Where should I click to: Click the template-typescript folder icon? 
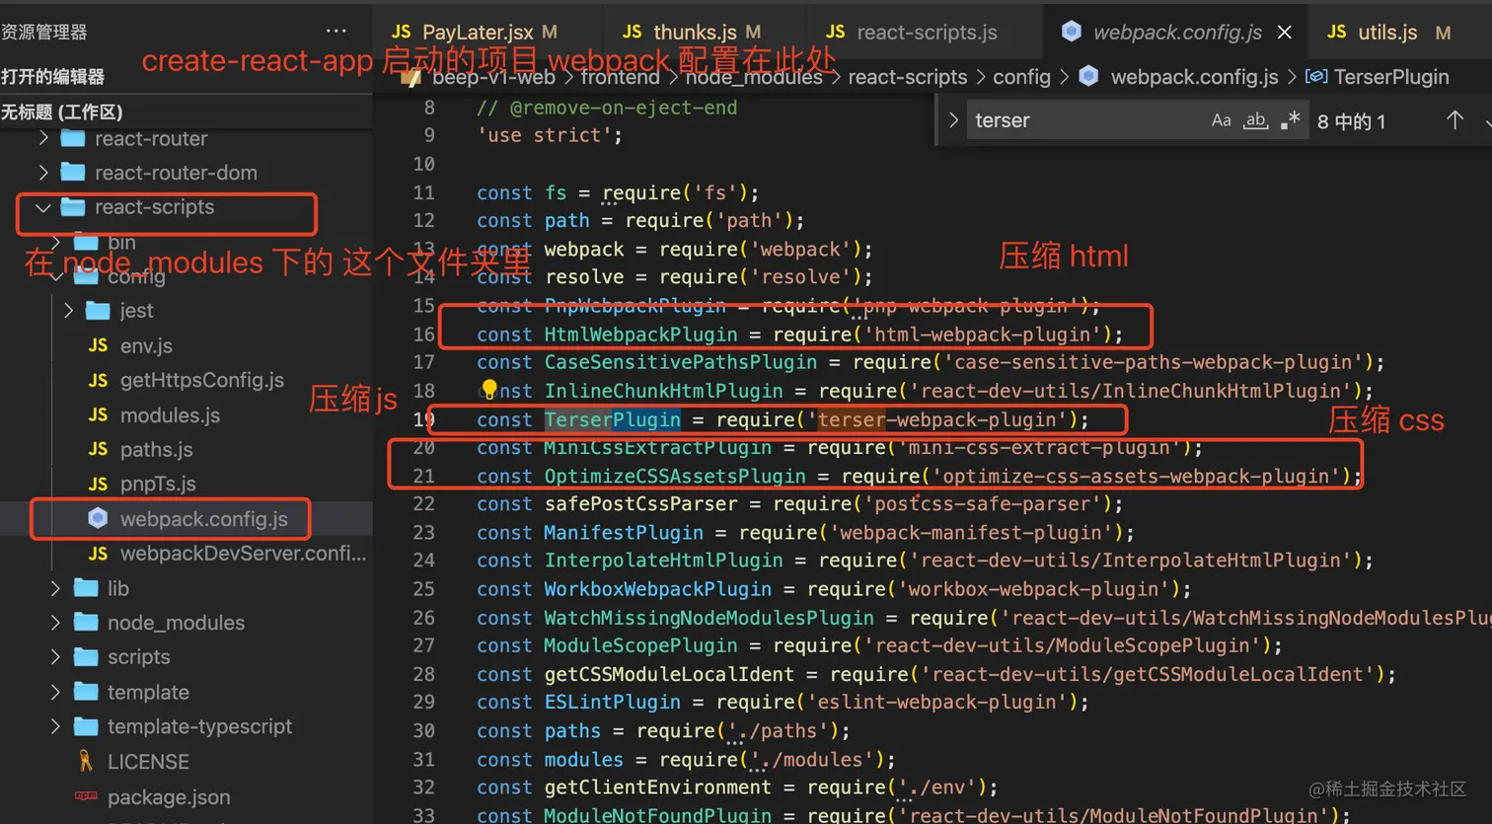[86, 726]
